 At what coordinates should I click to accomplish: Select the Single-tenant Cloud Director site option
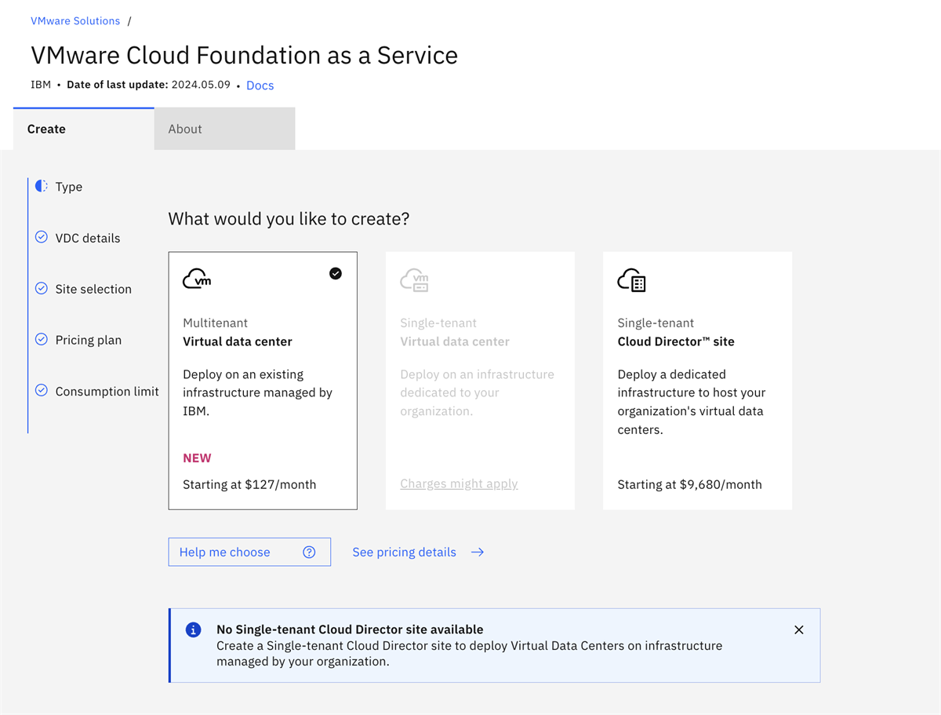point(696,381)
